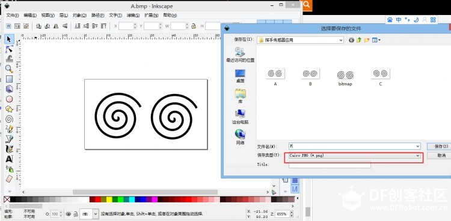Select the Rectangle tool
Screen dimensions: 451x221
(9, 79)
